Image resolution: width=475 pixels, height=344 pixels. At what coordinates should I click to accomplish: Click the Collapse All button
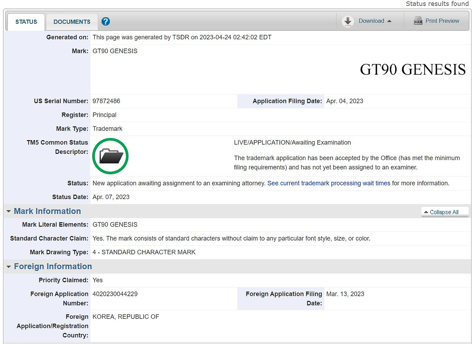(445, 212)
